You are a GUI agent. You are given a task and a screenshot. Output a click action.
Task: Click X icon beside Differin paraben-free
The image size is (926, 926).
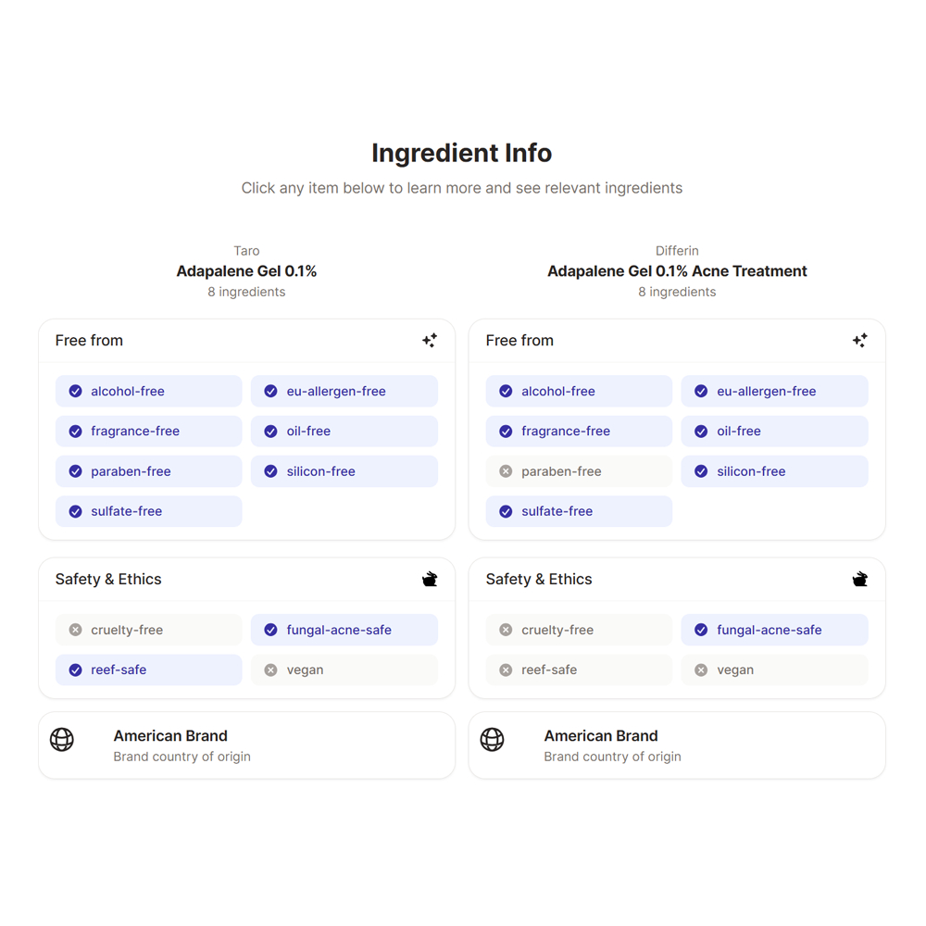(506, 471)
